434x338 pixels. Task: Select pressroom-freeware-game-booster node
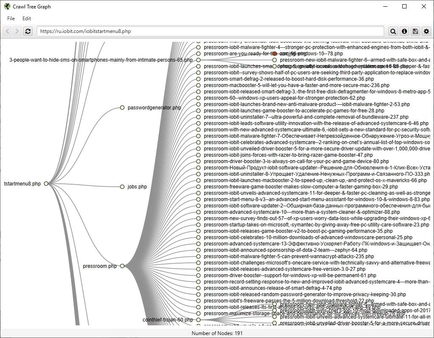coord(198,187)
